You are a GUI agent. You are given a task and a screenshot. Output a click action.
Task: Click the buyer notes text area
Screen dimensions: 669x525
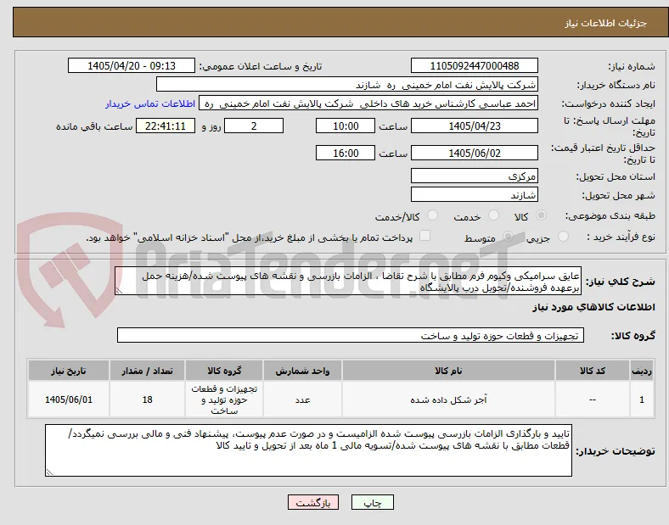coord(308,450)
